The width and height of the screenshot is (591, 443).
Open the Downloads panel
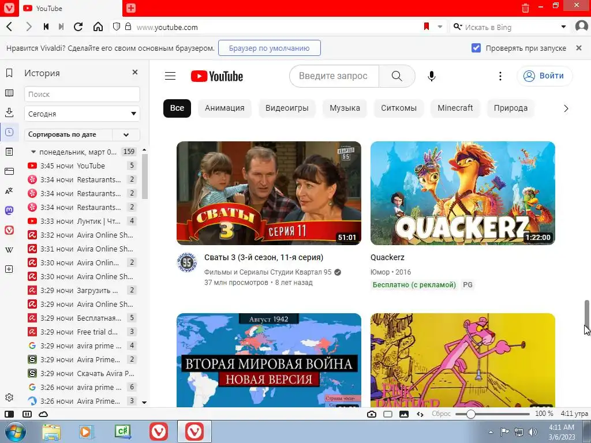point(9,112)
